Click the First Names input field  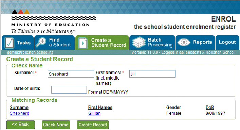pos(152,74)
